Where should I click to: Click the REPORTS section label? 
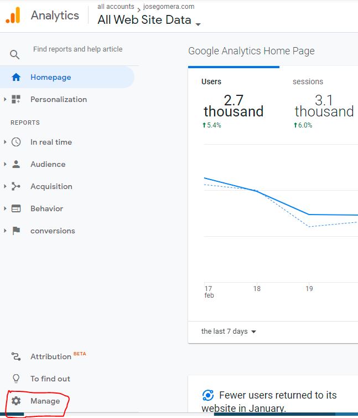click(25, 123)
